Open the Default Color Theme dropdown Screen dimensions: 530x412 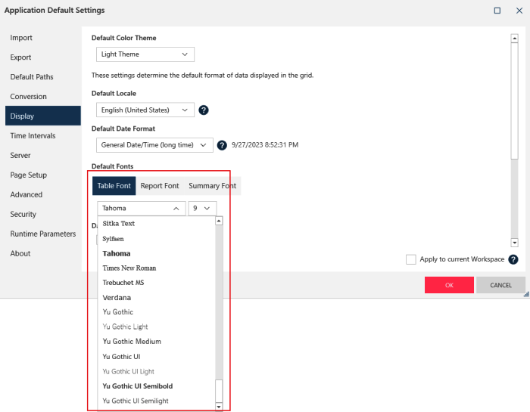145,54
